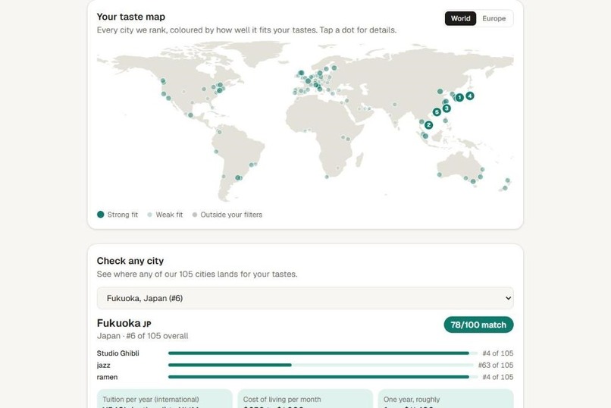Switch the taste map to World view
The image size is (611, 408).
pyautogui.click(x=460, y=18)
